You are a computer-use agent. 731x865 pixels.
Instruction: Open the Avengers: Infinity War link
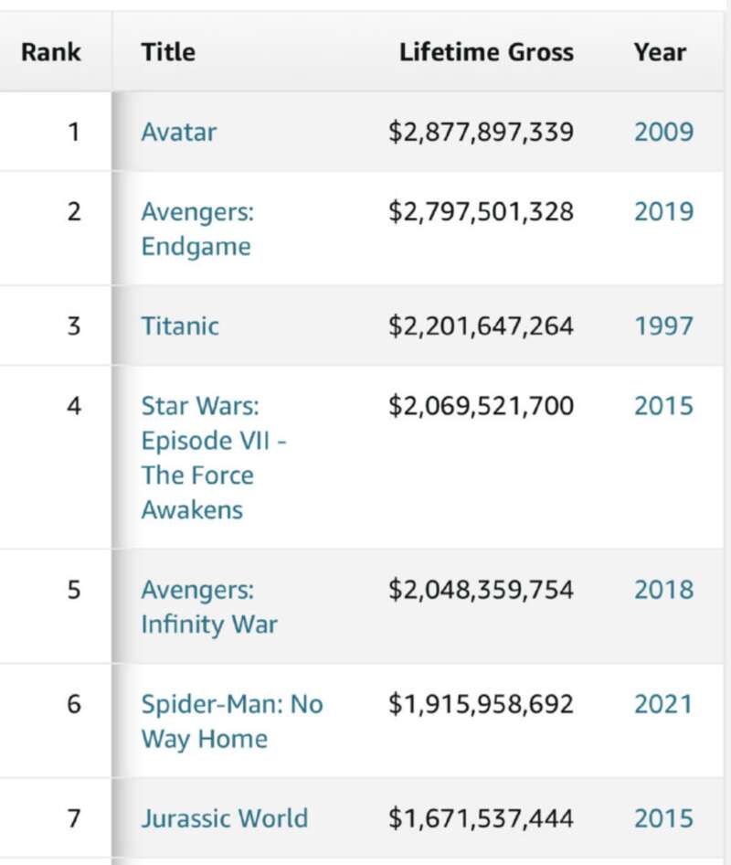[209, 607]
